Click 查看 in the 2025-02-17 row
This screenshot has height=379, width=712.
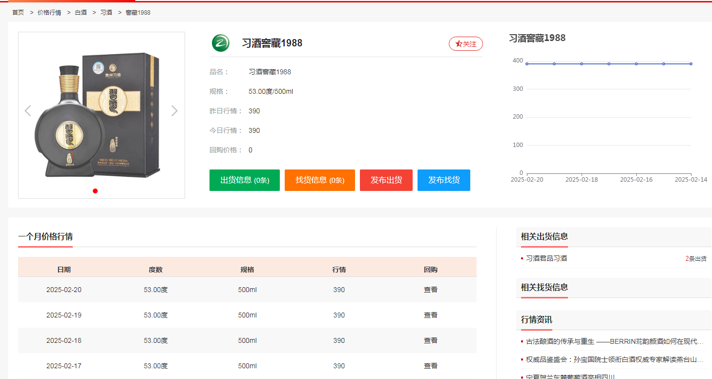[431, 366]
